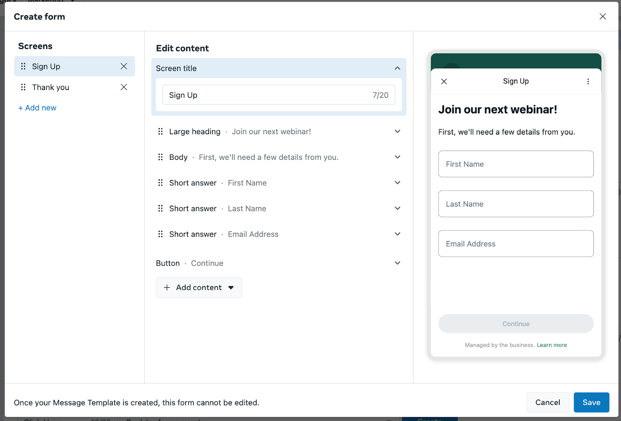Click the 7/20 character counter

[380, 95]
